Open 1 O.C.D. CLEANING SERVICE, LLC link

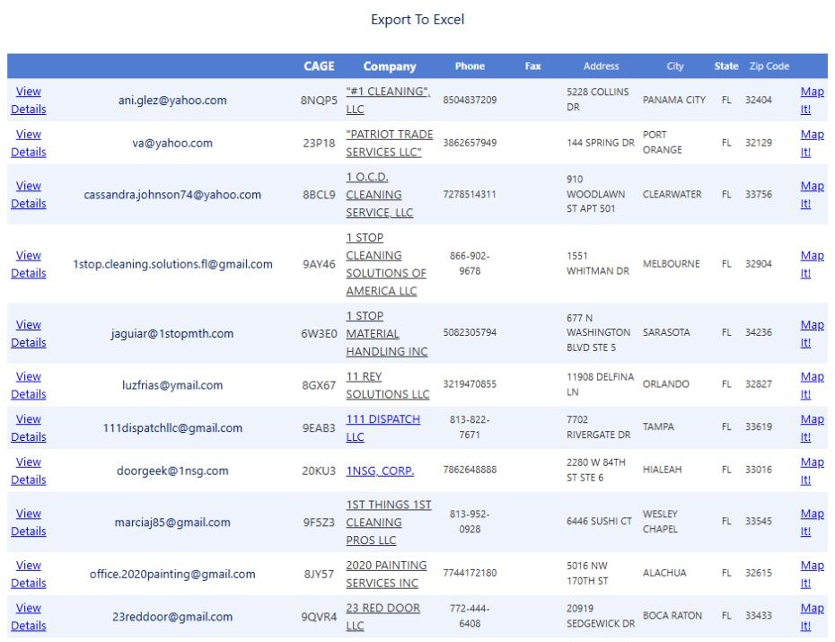click(379, 195)
